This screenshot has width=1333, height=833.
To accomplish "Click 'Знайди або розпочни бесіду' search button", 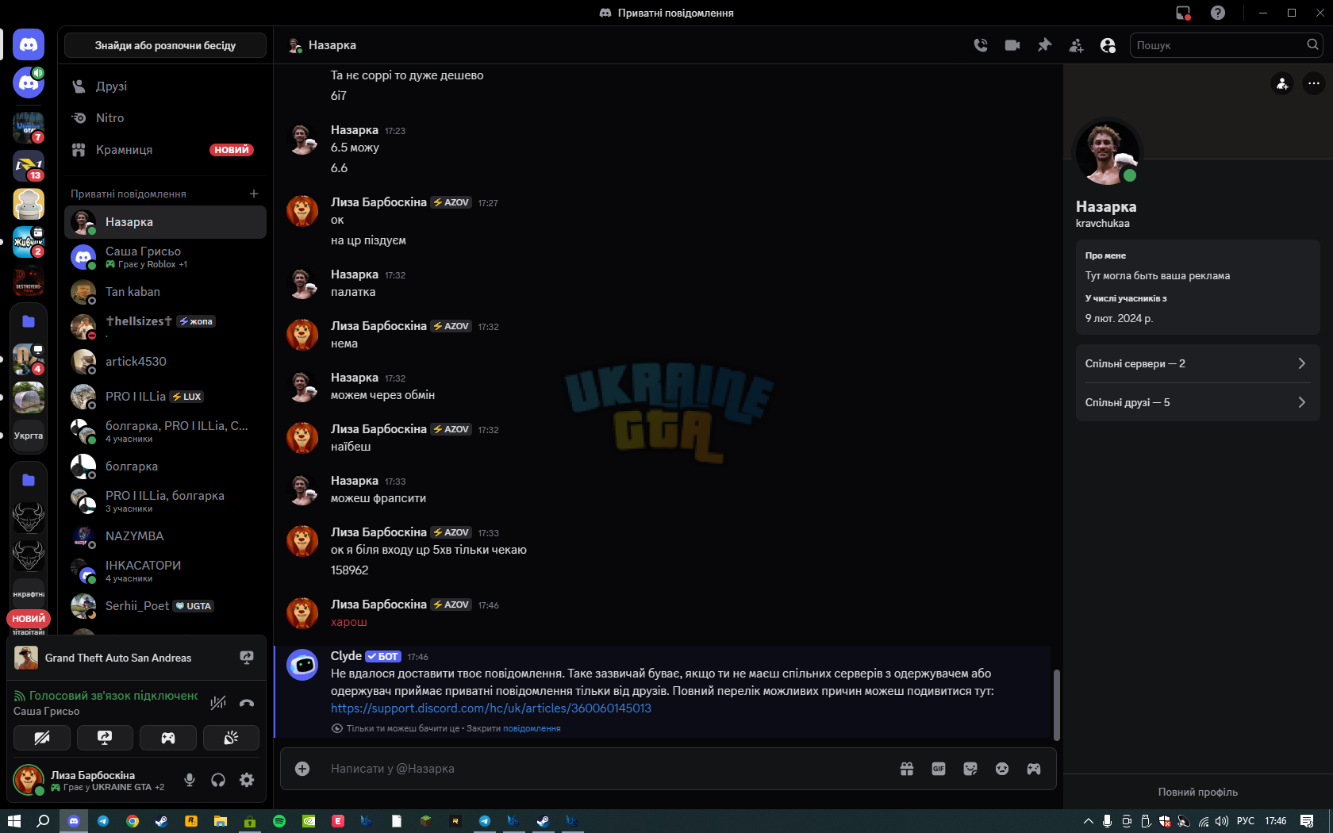I will click(165, 45).
